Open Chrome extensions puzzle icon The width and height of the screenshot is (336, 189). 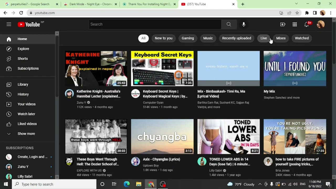pyautogui.click(x=307, y=13)
